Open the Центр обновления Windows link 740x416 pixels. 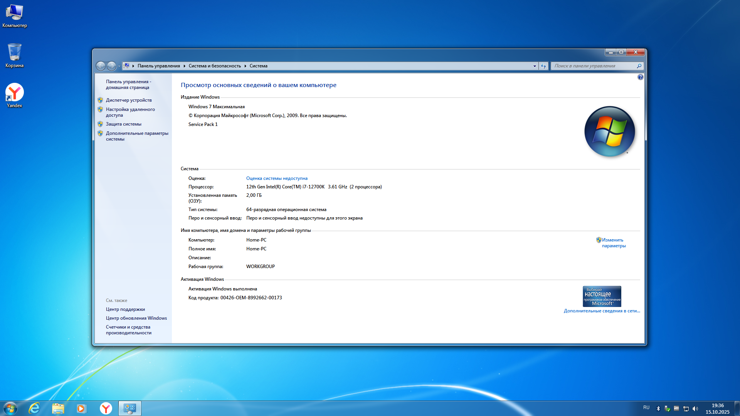(x=136, y=318)
